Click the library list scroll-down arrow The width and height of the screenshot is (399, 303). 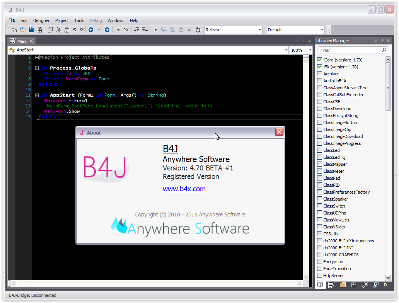388,277
